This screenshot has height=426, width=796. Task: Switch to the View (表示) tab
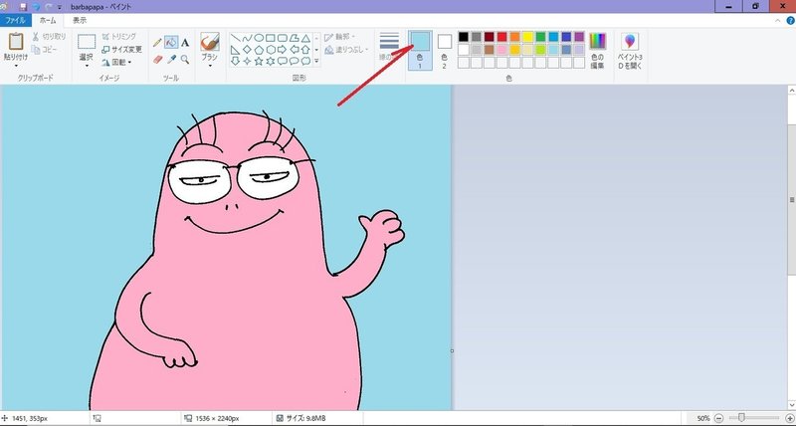tap(80, 20)
